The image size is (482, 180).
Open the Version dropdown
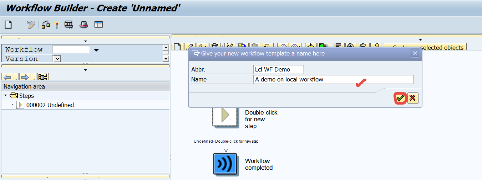point(57,58)
